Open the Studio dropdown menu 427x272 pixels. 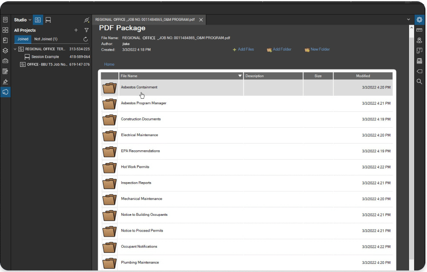click(x=23, y=20)
